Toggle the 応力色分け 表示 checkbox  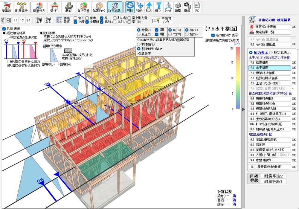pyautogui.click(x=213, y=35)
